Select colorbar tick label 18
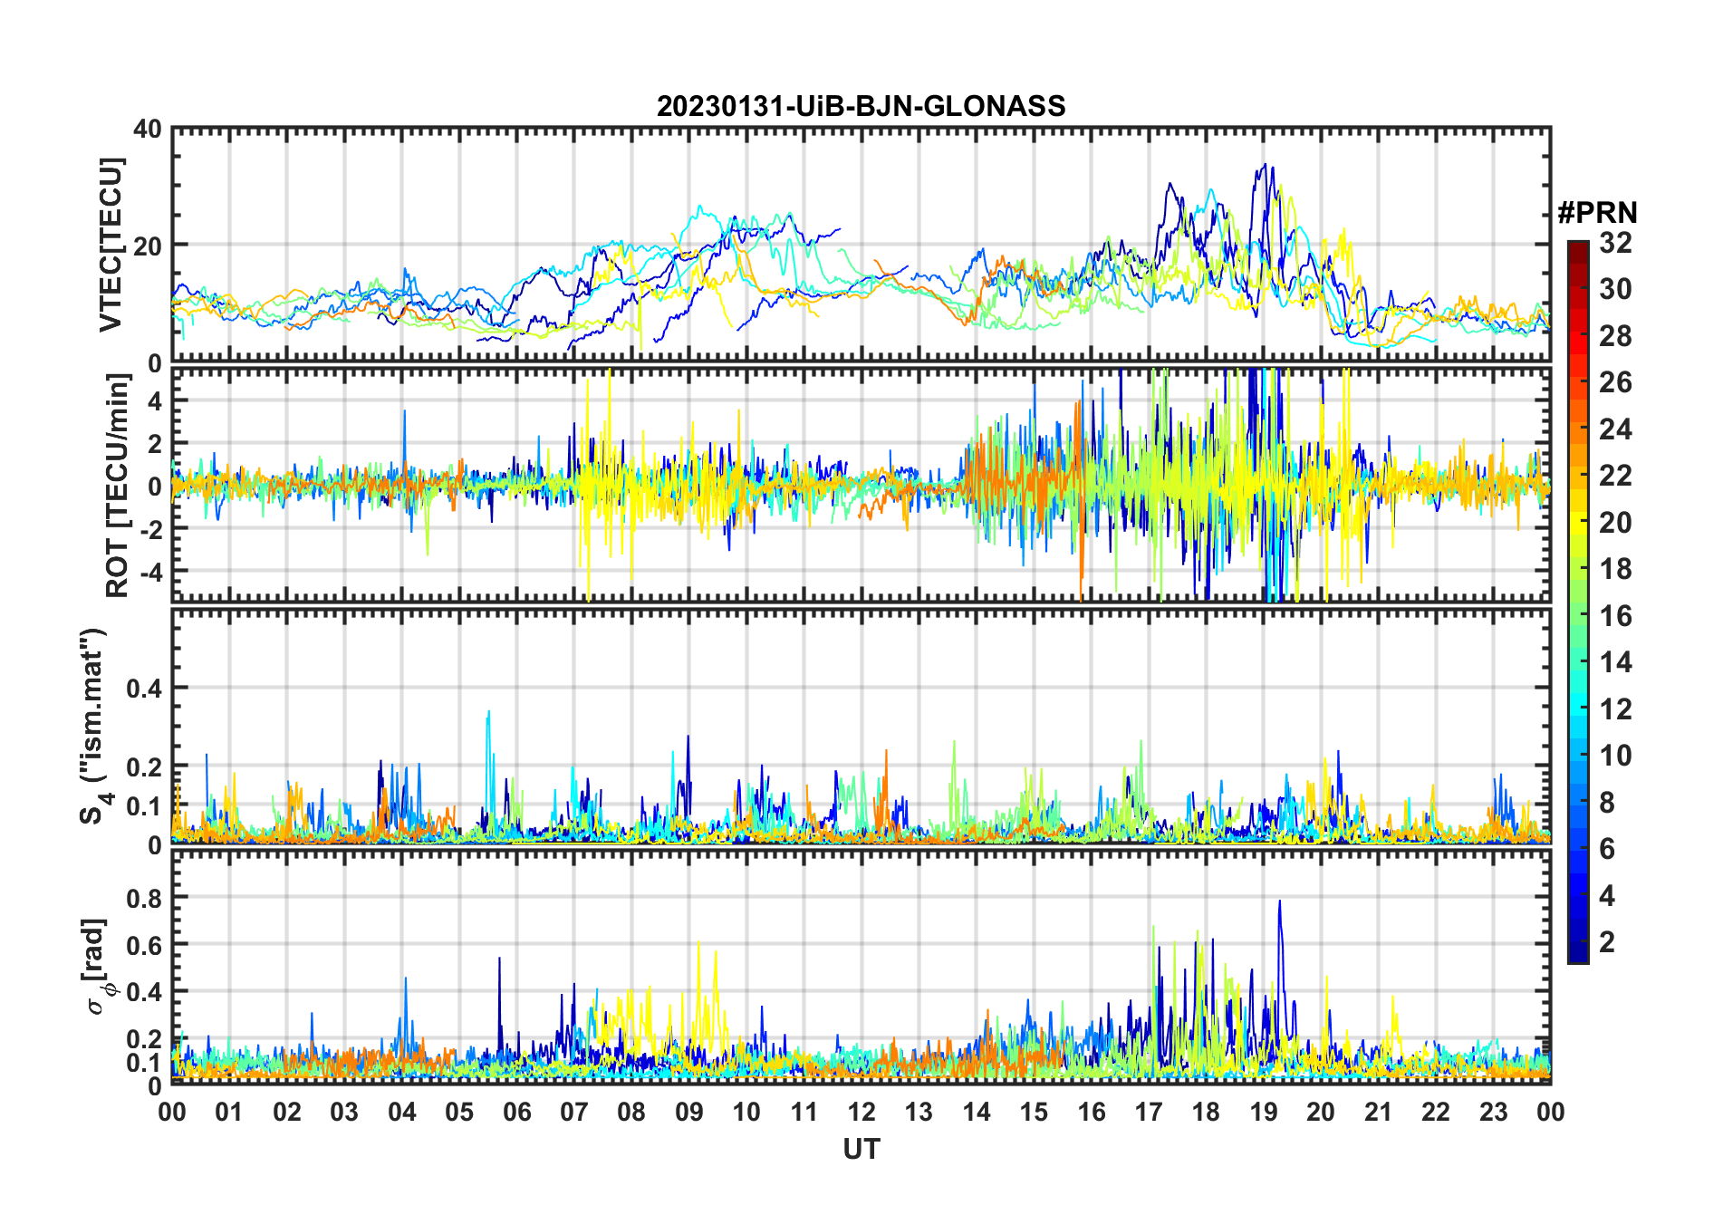The width and height of the screenshot is (1723, 1205). 1615,569
